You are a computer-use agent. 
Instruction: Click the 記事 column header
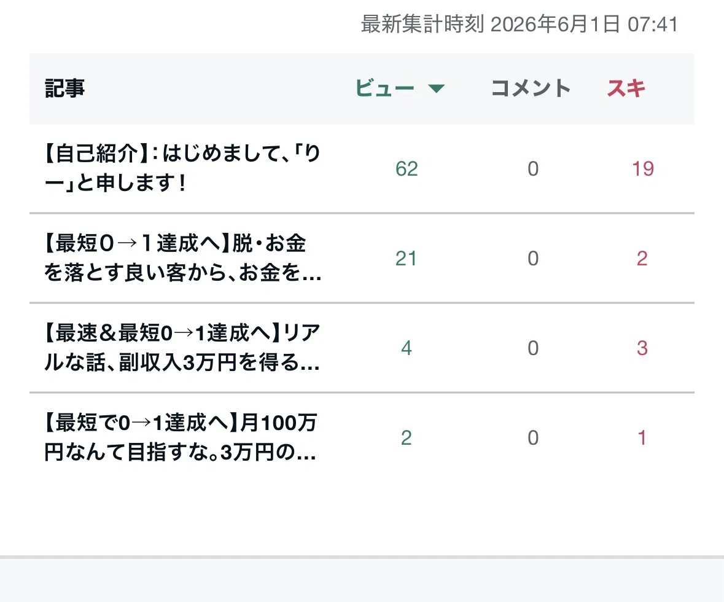click(x=64, y=88)
